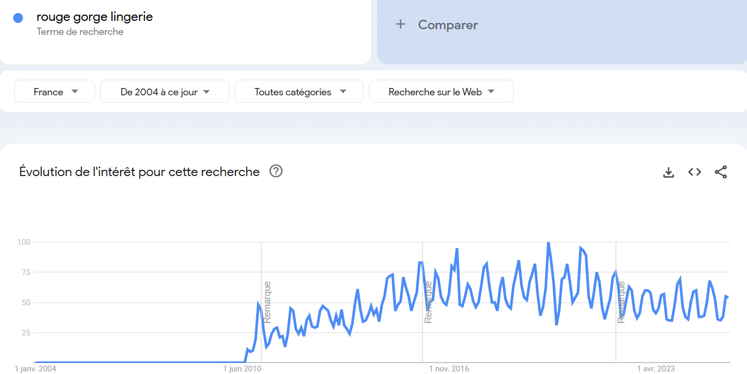The width and height of the screenshot is (747, 374).
Task: Click the 'Terme de recherche' subtitle
Action: point(80,32)
